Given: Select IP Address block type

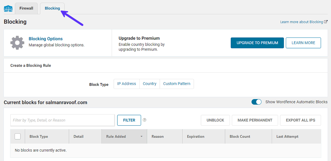Looking at the screenshot, I should click(x=126, y=84).
